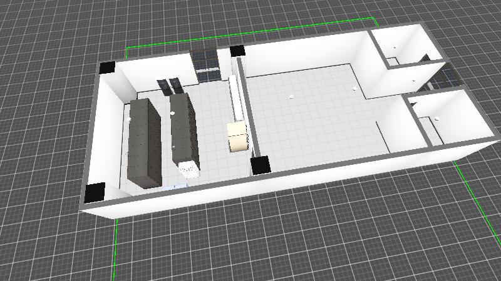This screenshot has height=281, width=501.
Task: Select the gray partition wall between rooms
Action: point(247,109)
